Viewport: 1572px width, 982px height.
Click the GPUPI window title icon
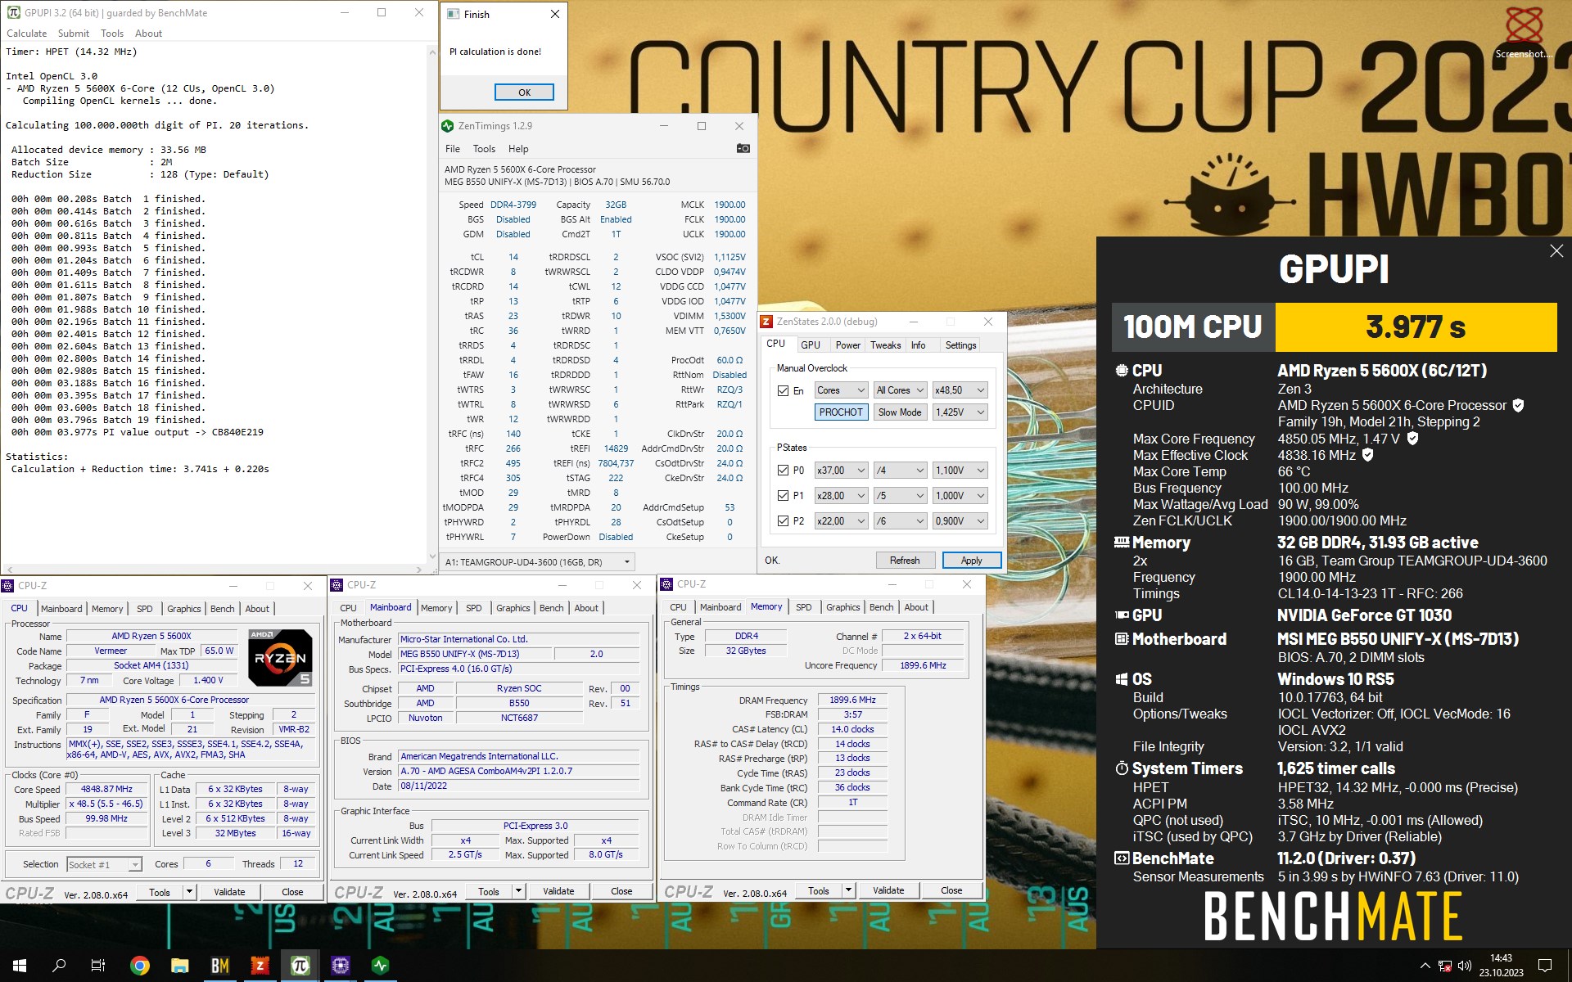(x=13, y=12)
